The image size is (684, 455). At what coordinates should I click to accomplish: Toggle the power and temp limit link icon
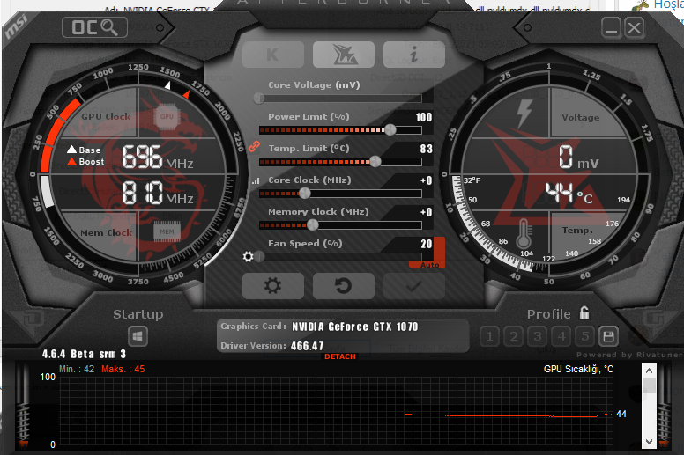[254, 147]
